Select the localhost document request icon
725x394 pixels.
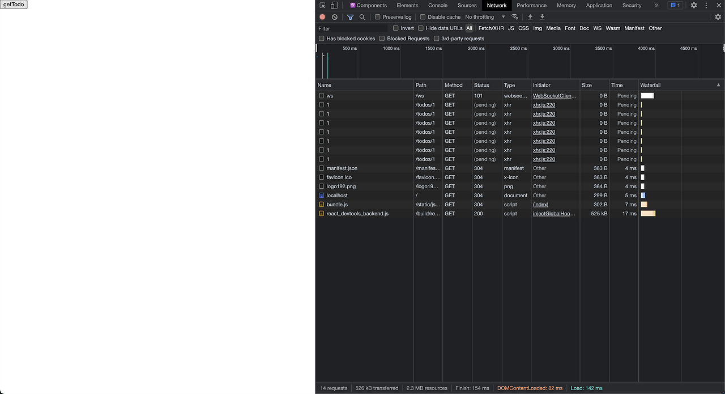point(322,196)
